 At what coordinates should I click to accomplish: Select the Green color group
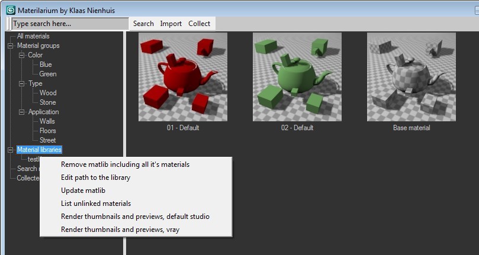(x=47, y=74)
